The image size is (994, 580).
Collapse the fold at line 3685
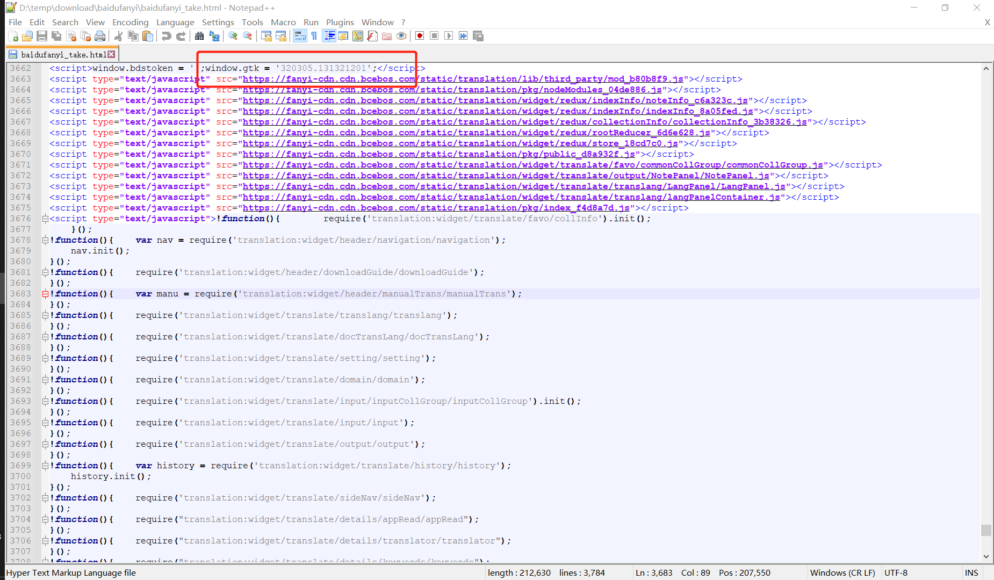[x=45, y=315]
